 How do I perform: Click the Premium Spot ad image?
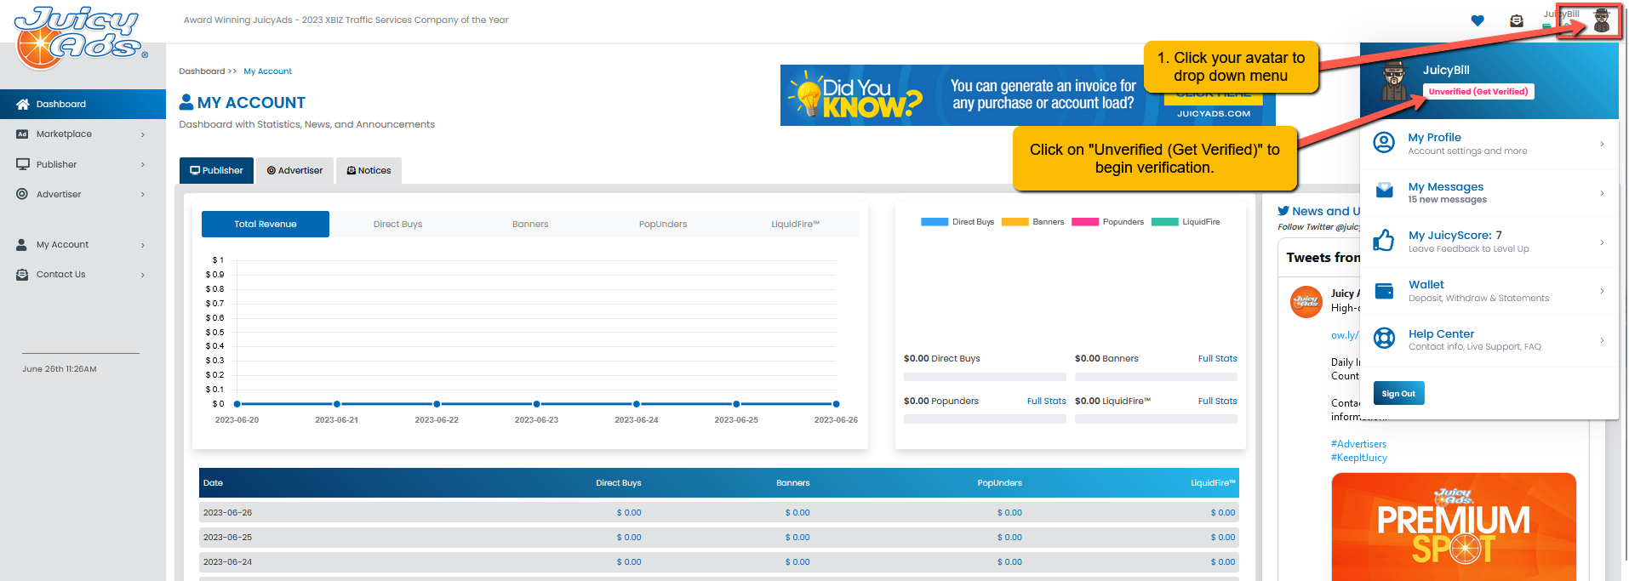(x=1454, y=527)
